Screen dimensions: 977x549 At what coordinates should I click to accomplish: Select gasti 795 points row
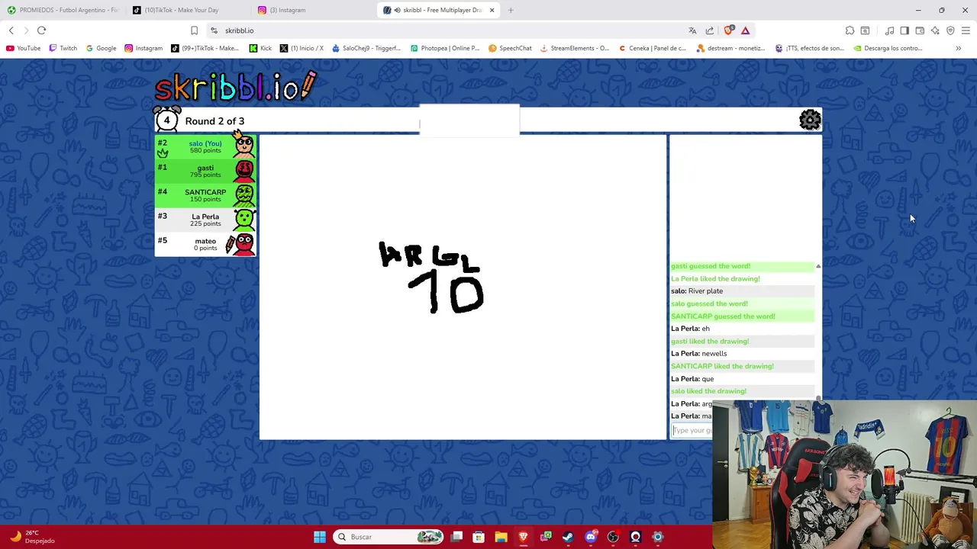click(x=205, y=171)
